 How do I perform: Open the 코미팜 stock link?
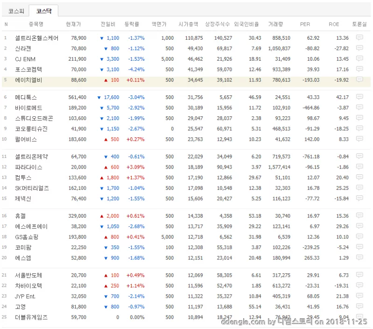coord(23,247)
